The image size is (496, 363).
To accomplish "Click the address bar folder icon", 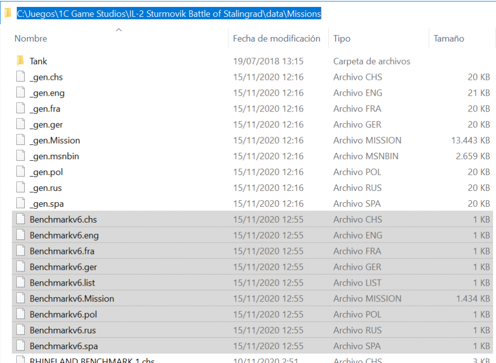I will [x=8, y=14].
